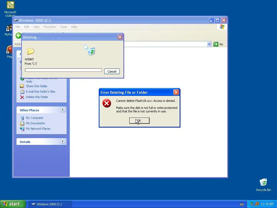This screenshot has width=277, height=208.
Task: Click the deletion progress bar
Action: [x=63, y=70]
